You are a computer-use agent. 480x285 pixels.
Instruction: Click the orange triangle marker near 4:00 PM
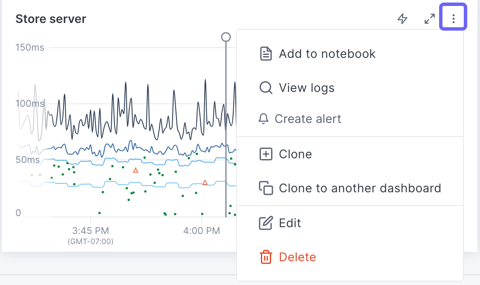[205, 182]
